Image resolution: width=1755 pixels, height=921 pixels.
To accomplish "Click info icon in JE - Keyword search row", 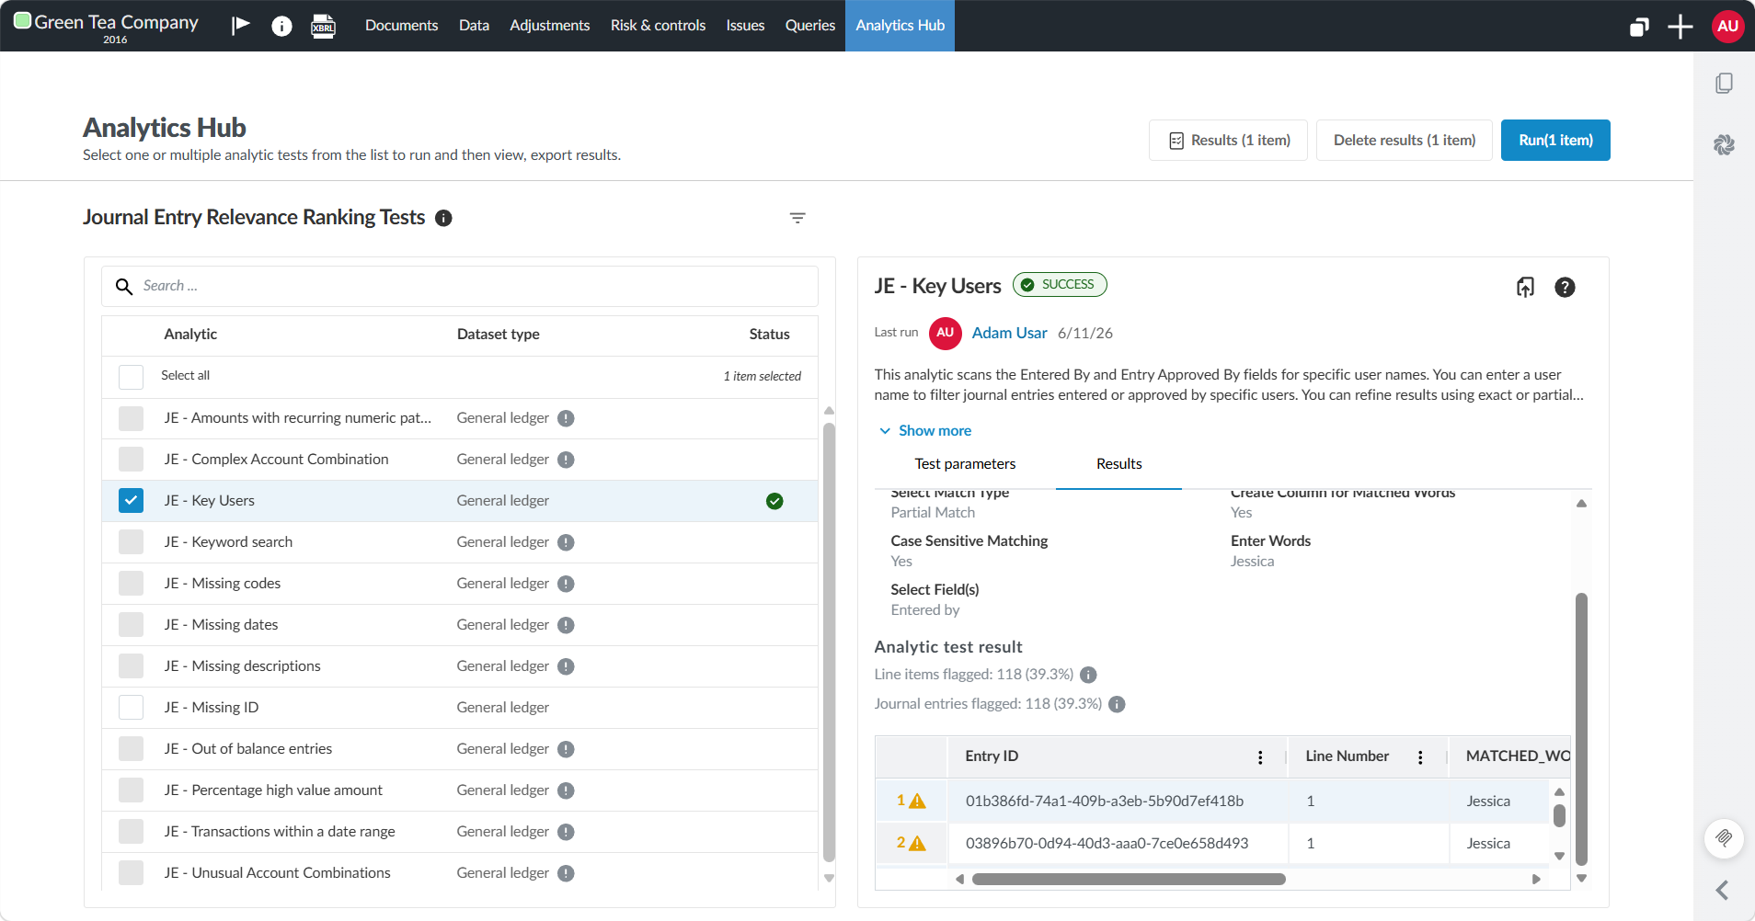I will tap(567, 542).
